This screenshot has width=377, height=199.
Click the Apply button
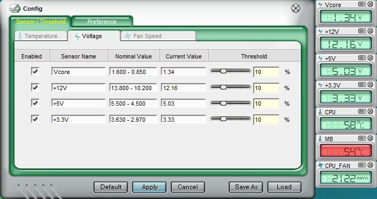tap(149, 187)
